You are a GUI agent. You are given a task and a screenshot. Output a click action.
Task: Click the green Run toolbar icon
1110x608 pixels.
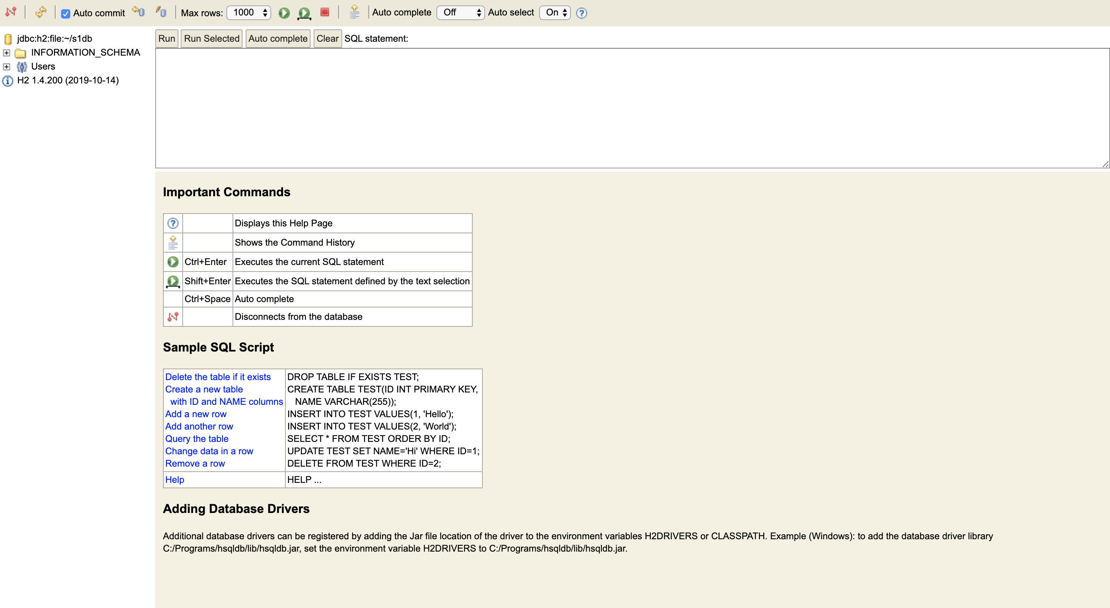(284, 13)
